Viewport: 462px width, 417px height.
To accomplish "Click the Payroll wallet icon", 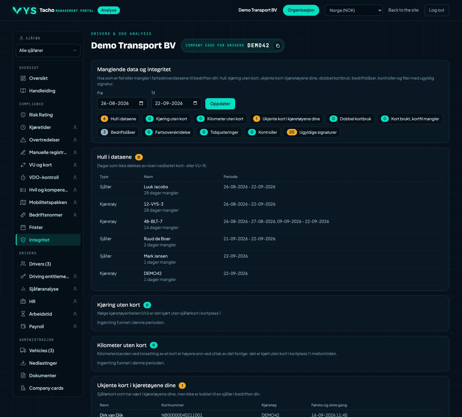I will click(x=23, y=326).
